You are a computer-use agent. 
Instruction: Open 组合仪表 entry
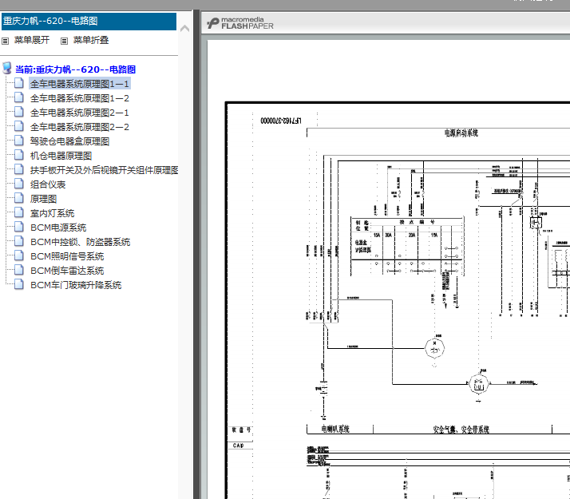click(x=48, y=184)
